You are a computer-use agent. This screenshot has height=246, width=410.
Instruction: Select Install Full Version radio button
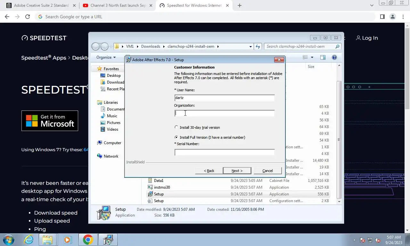pyautogui.click(x=176, y=137)
